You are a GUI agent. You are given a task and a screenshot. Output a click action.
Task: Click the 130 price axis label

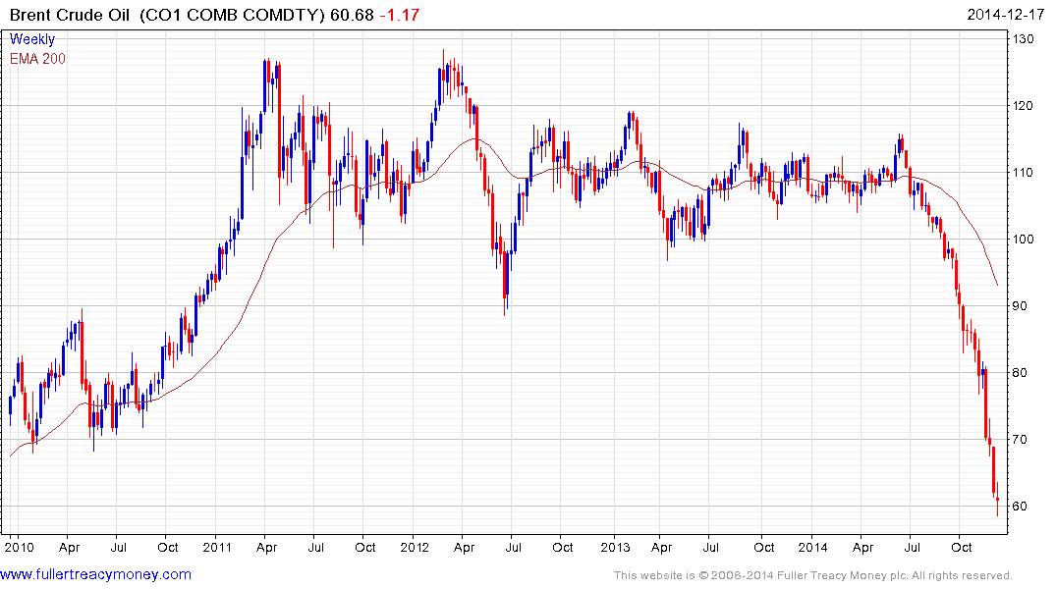tap(1023, 39)
